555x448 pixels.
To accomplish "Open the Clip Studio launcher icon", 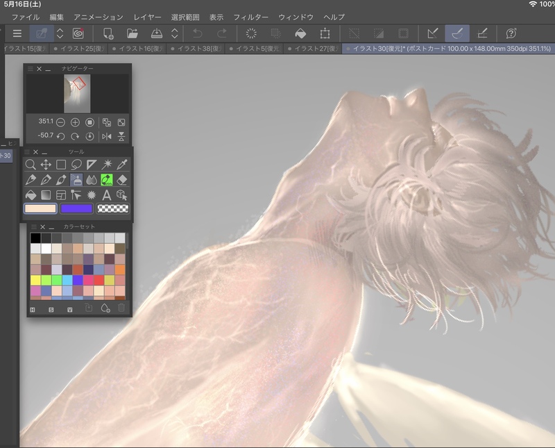I will tap(78, 33).
